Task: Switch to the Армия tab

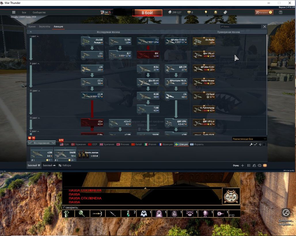Action: pos(32,26)
